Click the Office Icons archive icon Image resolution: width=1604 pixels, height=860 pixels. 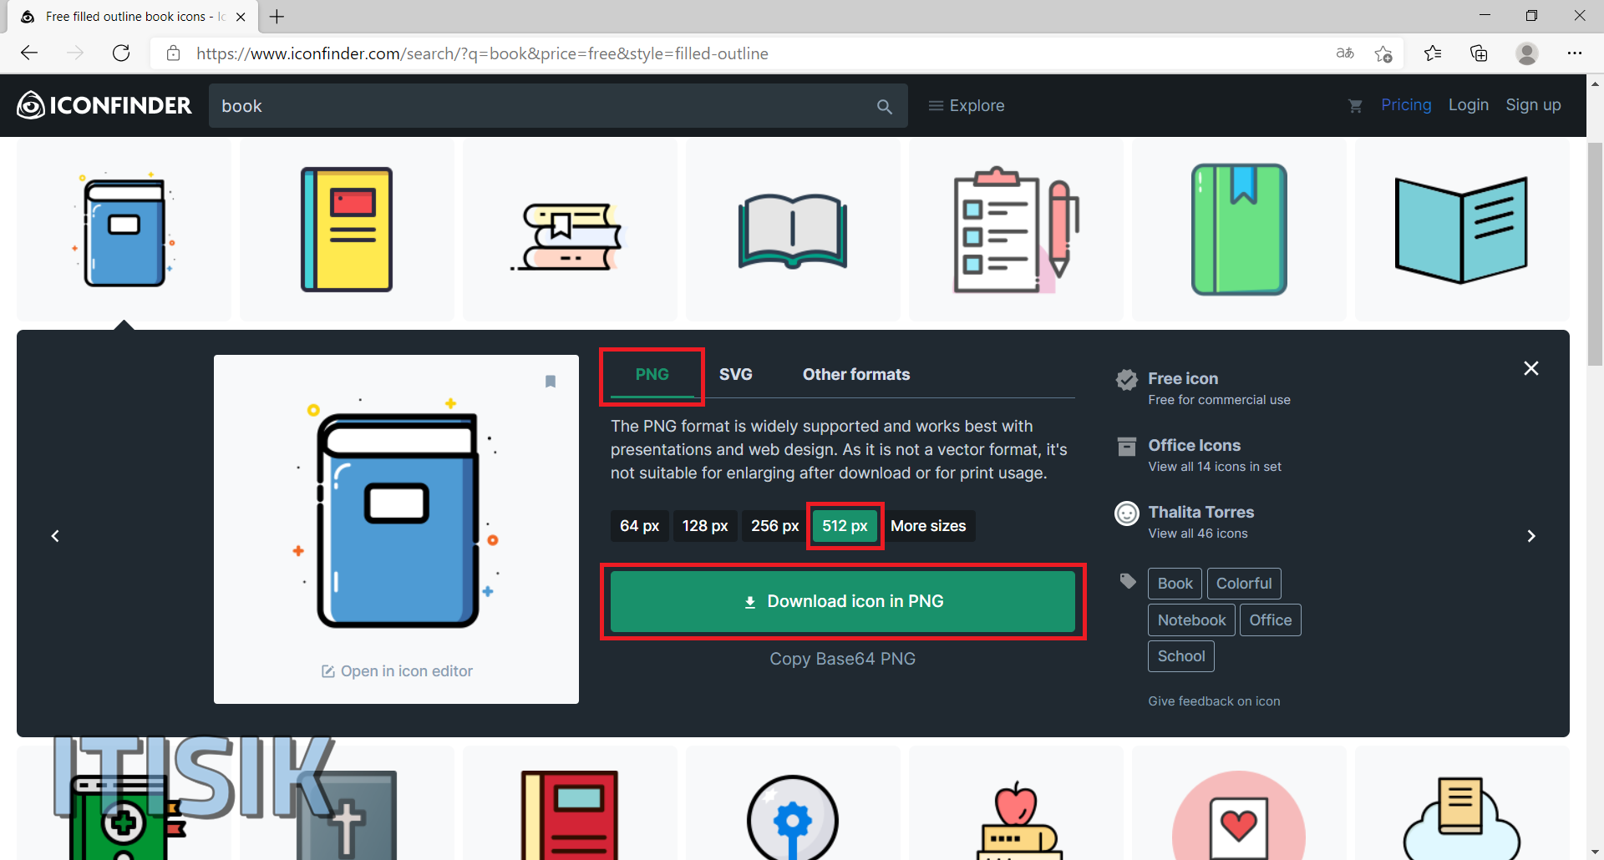(1127, 447)
